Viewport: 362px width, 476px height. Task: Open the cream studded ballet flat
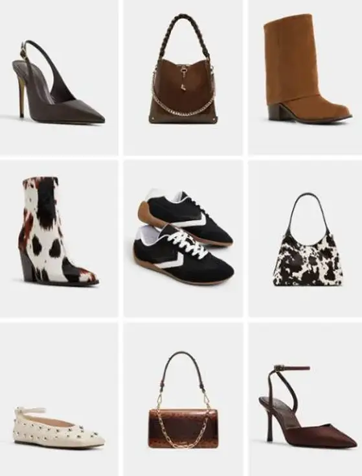[x=58, y=427]
